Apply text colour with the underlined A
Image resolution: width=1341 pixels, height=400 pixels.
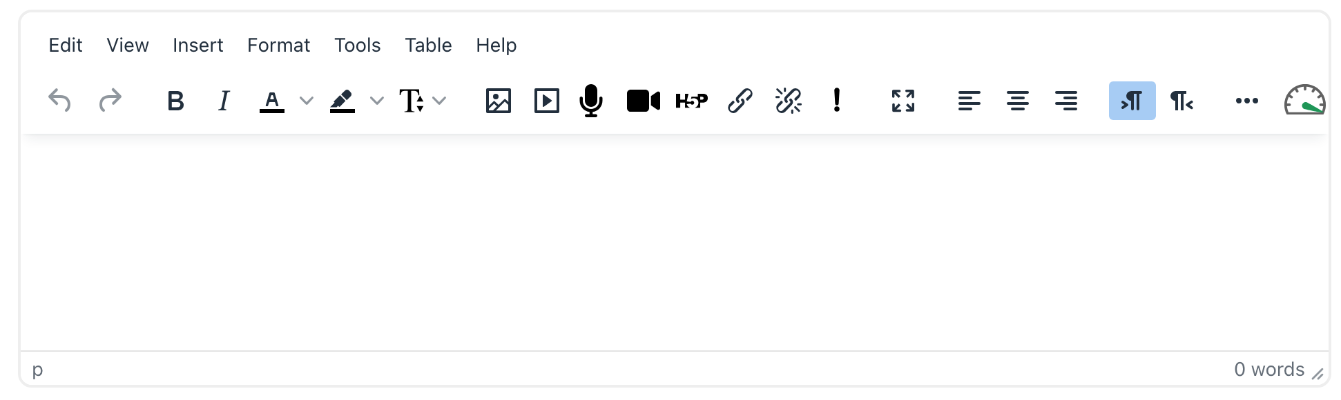[272, 101]
